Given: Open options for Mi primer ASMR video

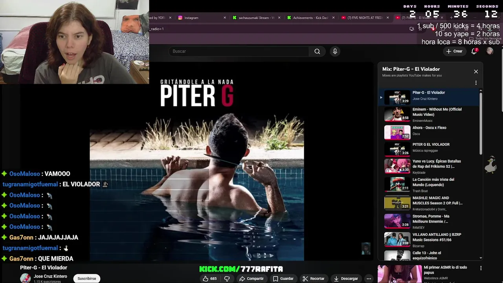Looking at the screenshot, I should [481, 268].
